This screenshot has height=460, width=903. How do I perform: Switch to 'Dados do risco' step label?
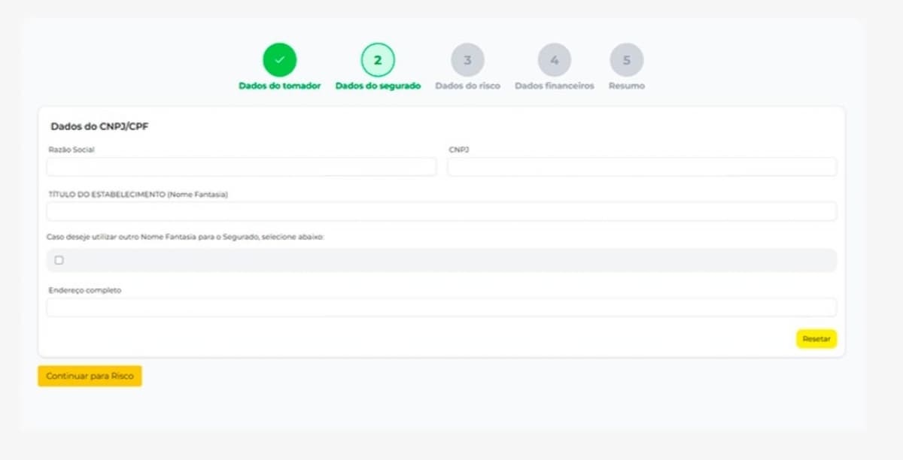(x=467, y=86)
